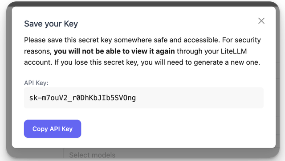
Task: Click the word "Copy" on the purple button
Action: (40, 129)
